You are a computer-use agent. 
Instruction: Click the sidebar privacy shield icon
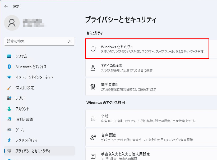point(9,151)
